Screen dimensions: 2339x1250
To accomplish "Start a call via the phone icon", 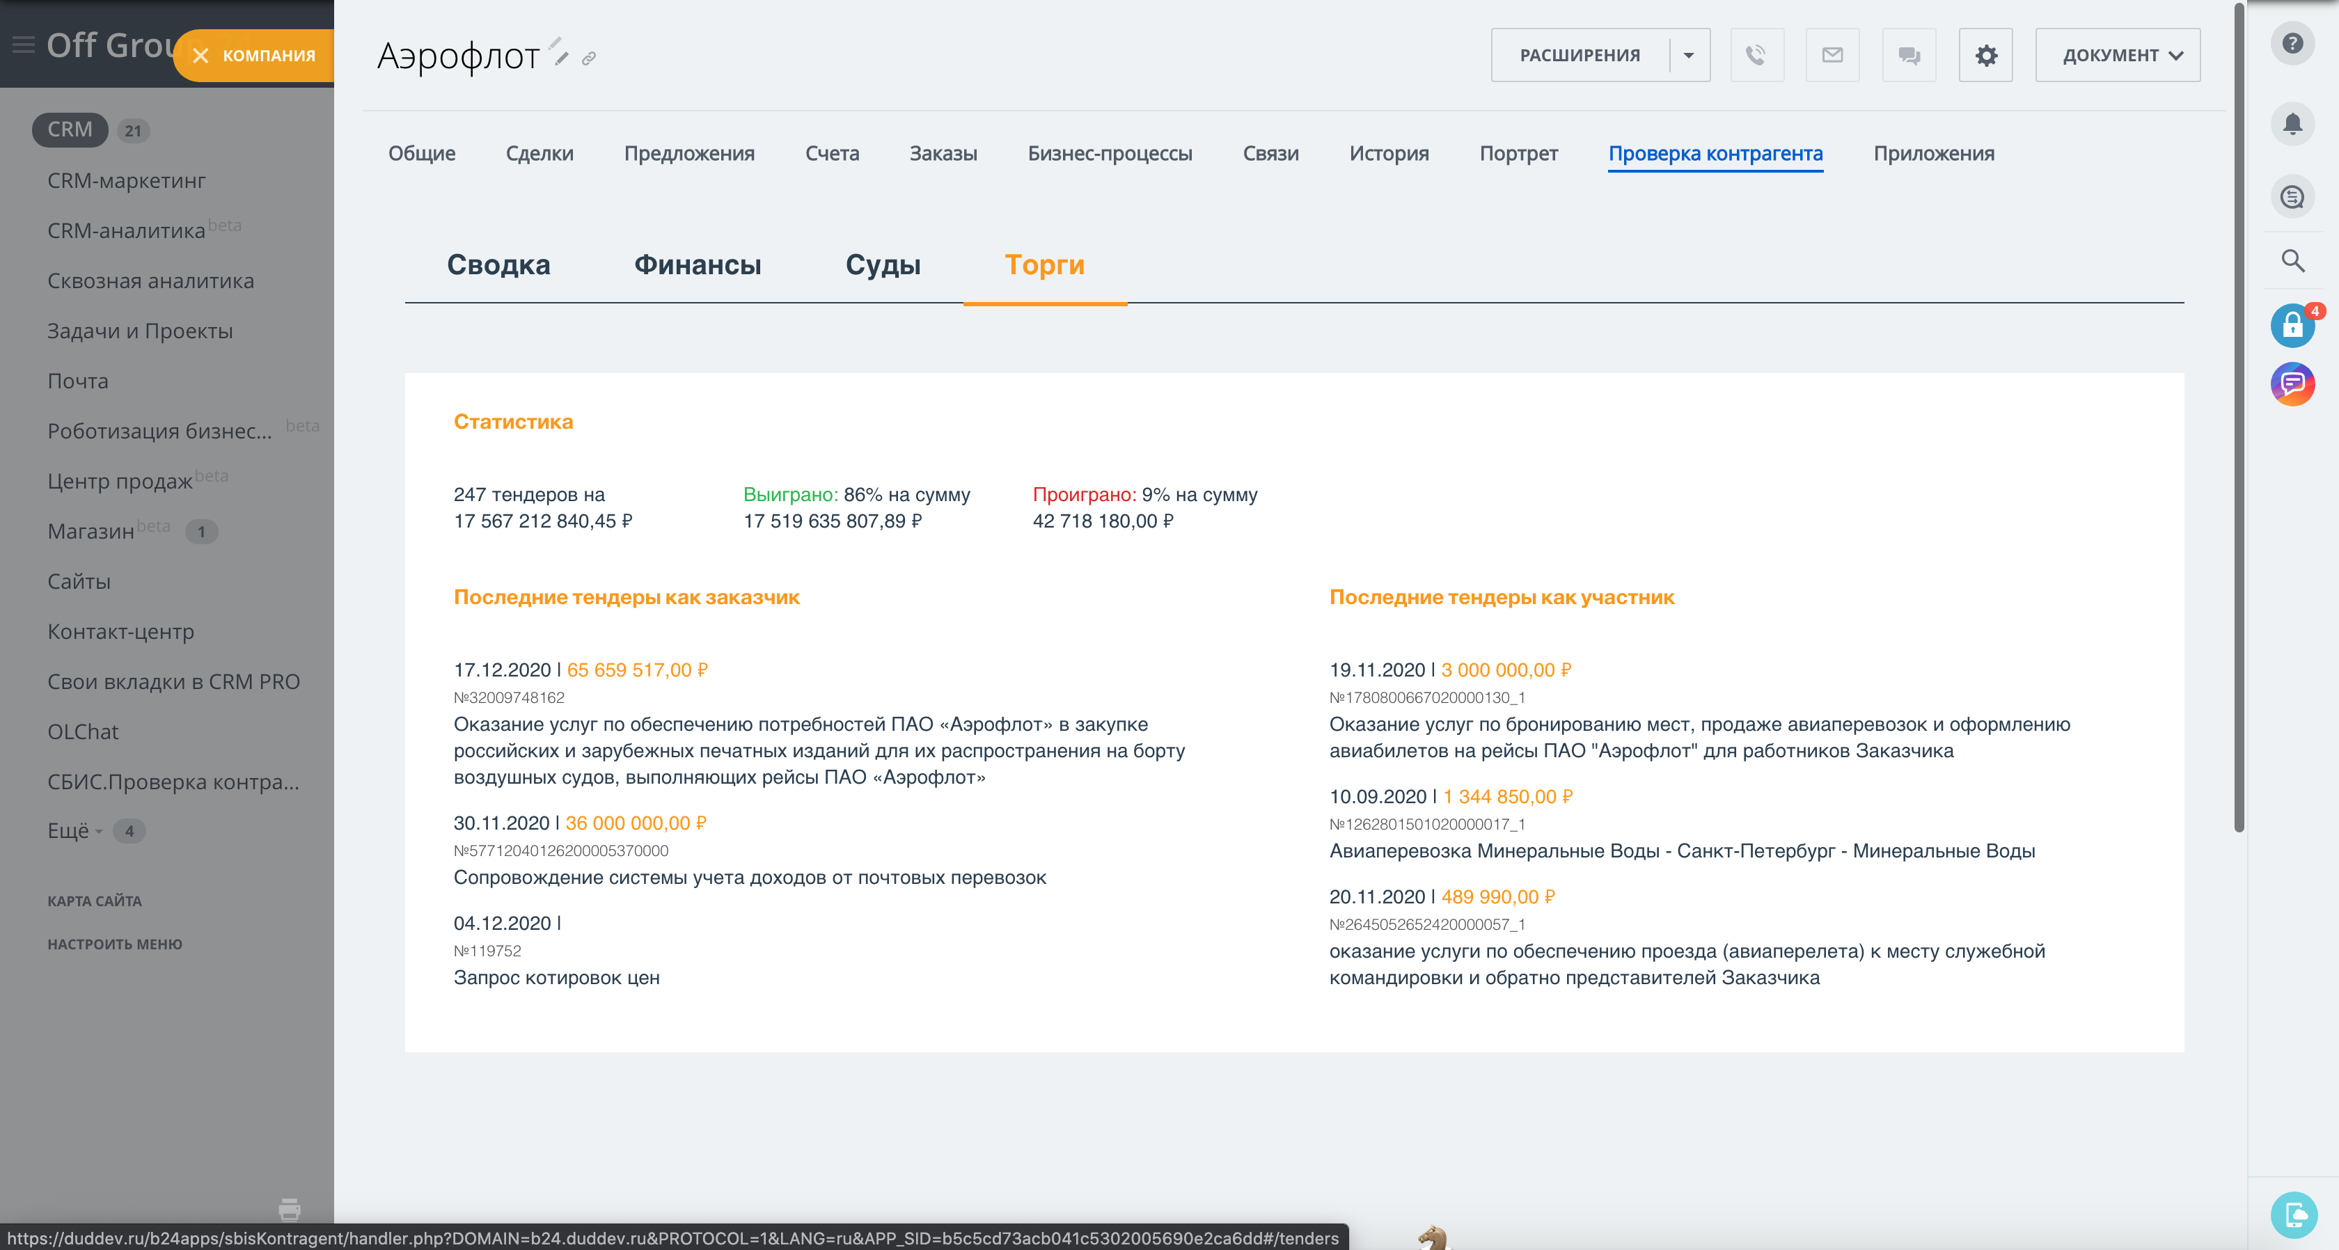I will click(1756, 56).
